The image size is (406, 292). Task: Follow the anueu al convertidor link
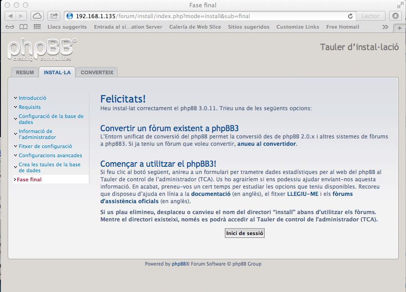tap(266, 144)
